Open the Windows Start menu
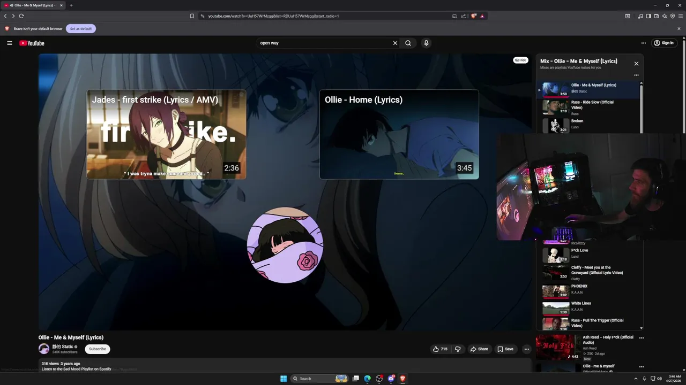686x385 pixels. [x=284, y=379]
